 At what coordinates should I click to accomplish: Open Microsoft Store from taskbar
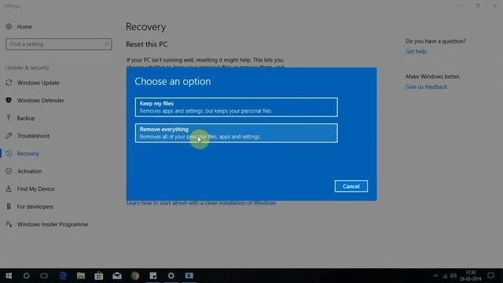(x=99, y=276)
